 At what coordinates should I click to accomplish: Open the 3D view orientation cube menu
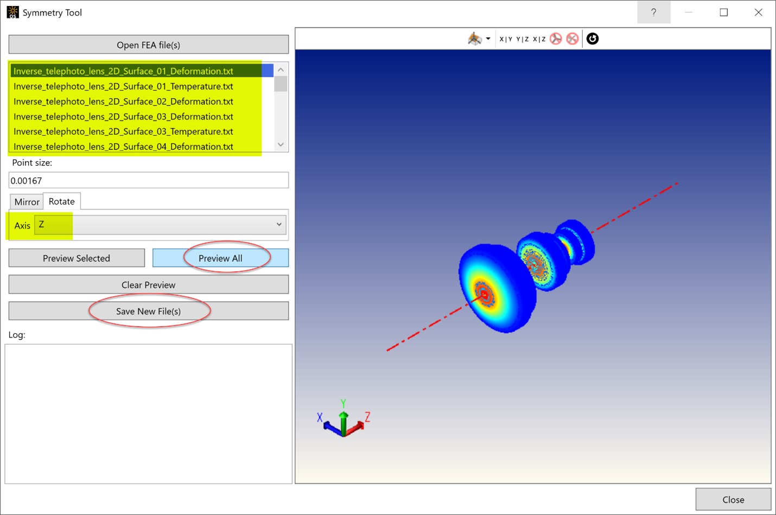[x=475, y=39]
